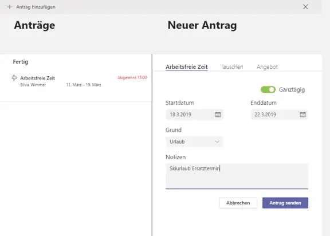Viewport: 330px width, 236px height.
Task: Switch to the Tauschen tab
Action: tap(232, 67)
